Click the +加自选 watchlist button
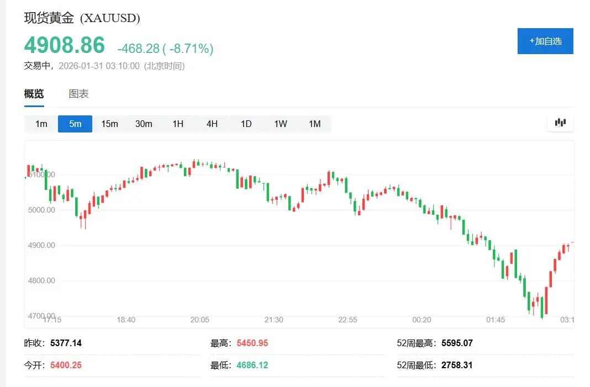 click(545, 41)
